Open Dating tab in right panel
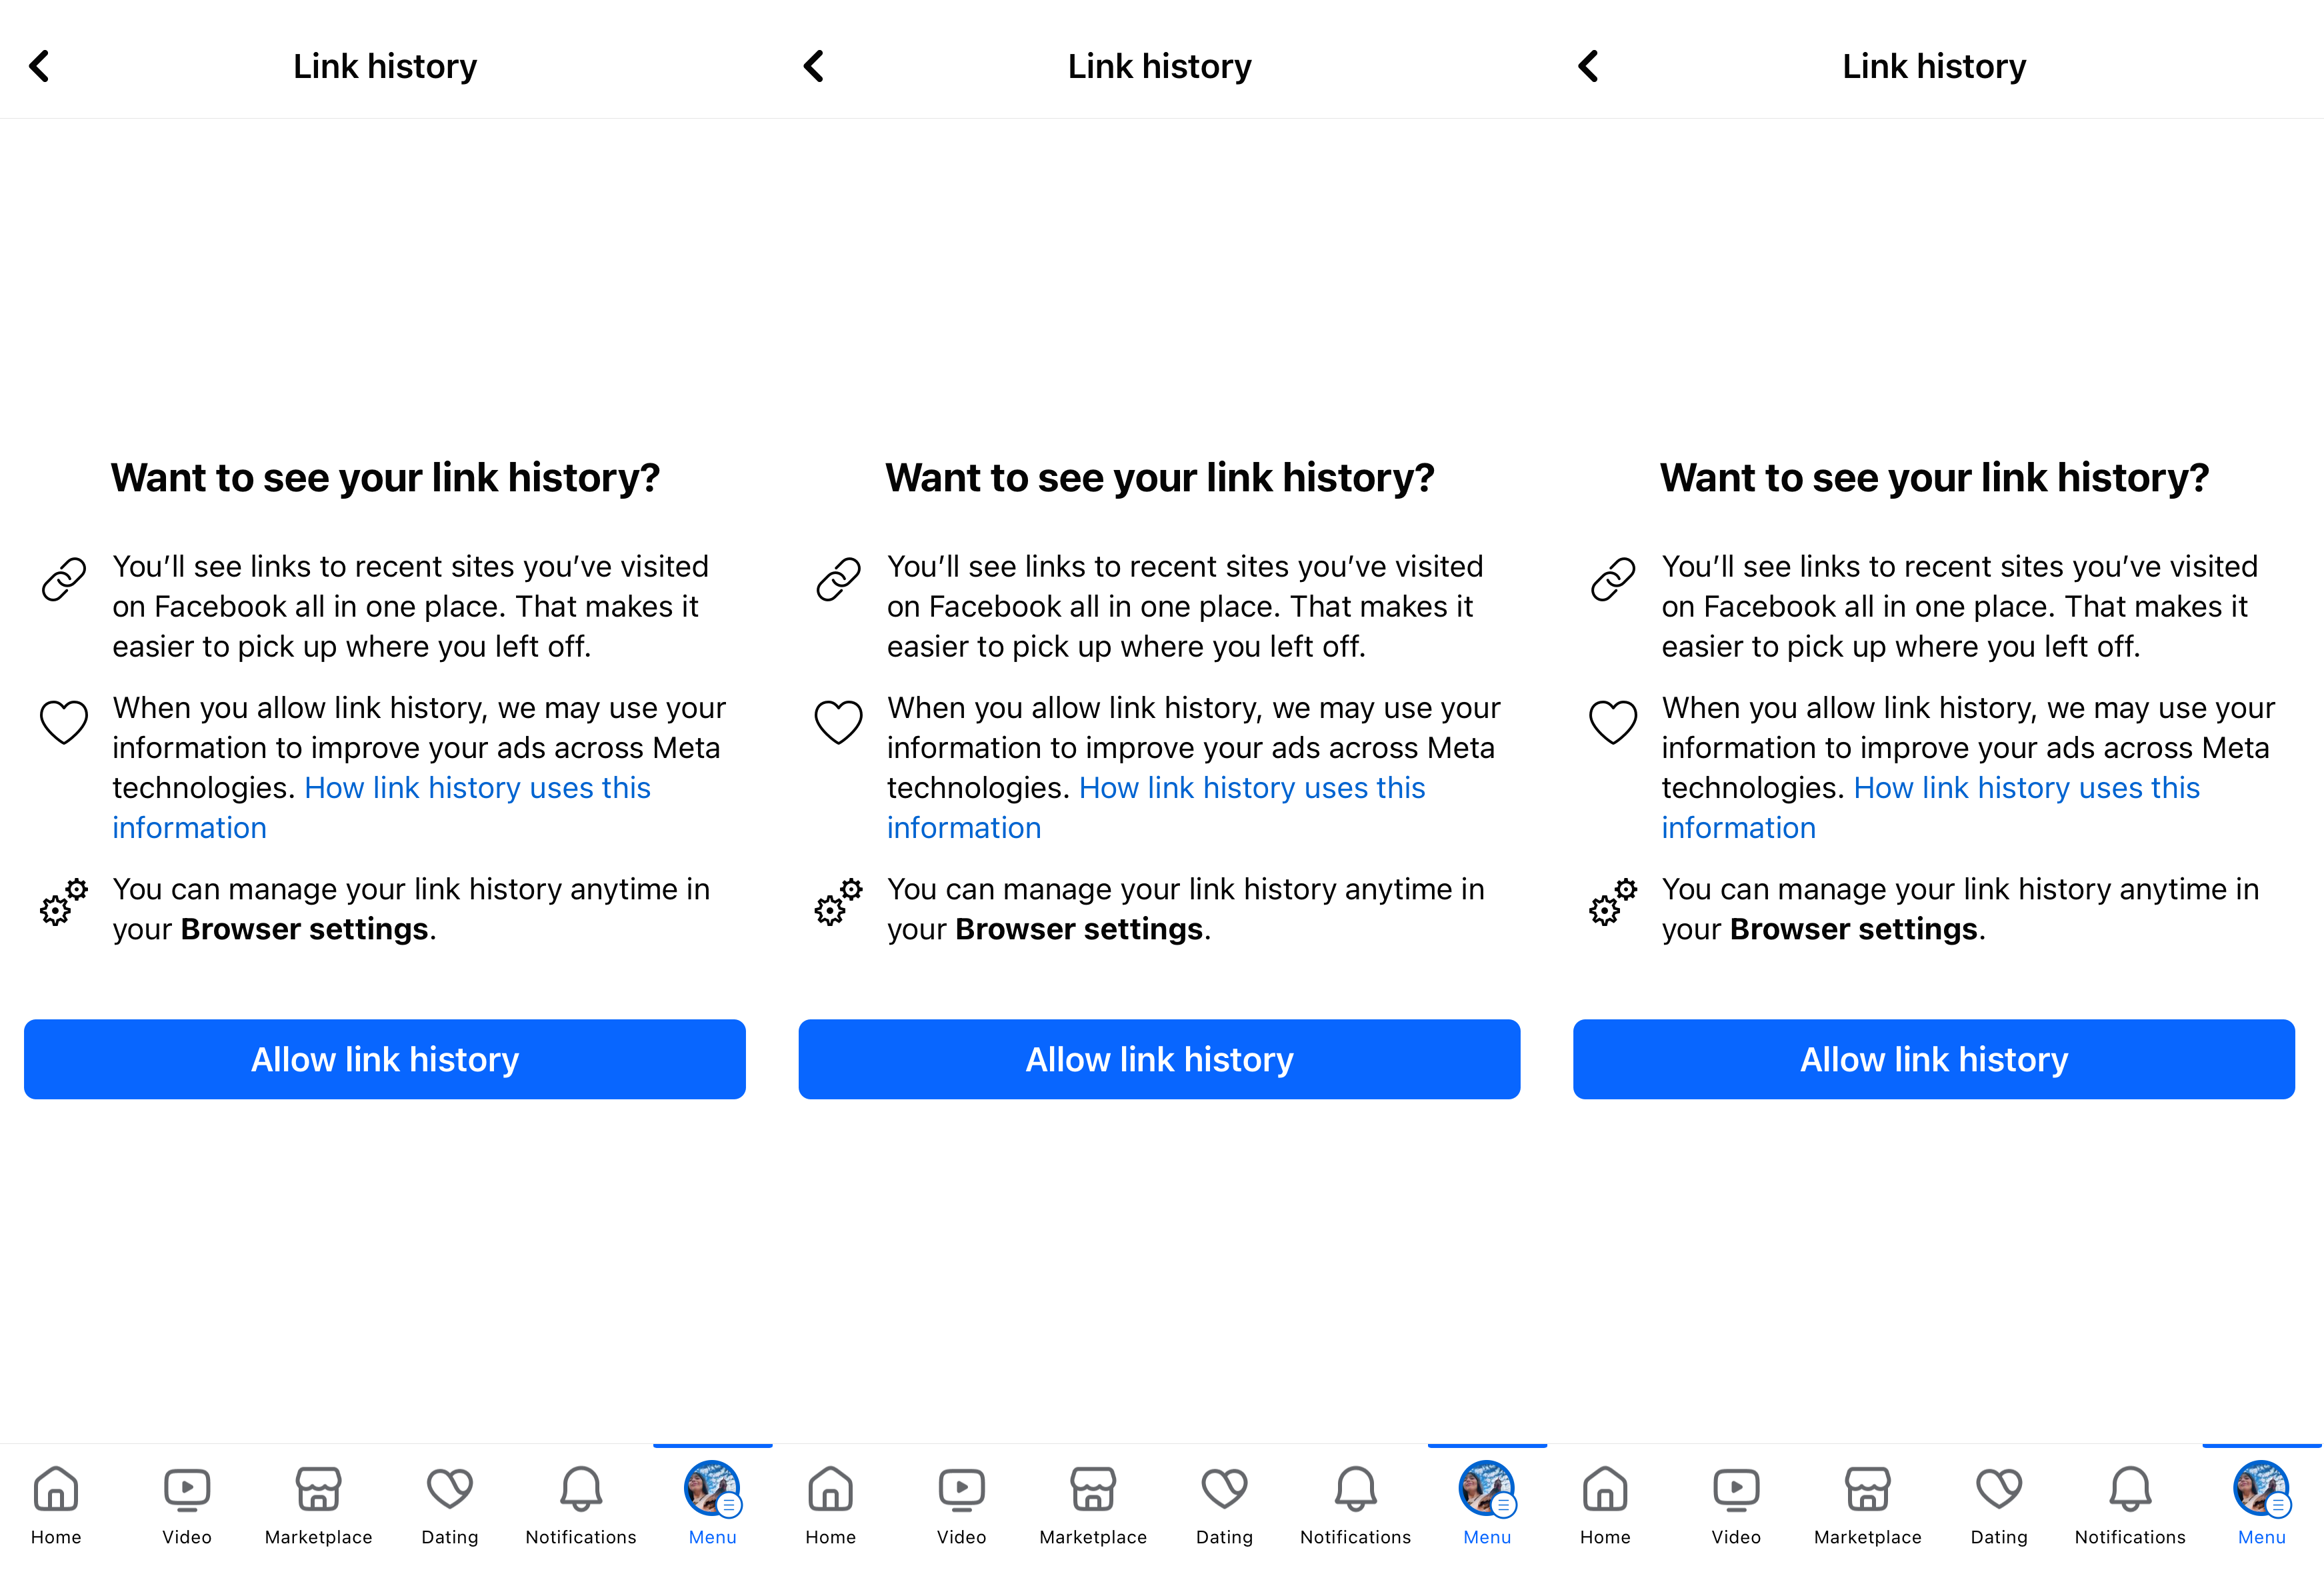The height and width of the screenshot is (1572, 2324). (2000, 1505)
